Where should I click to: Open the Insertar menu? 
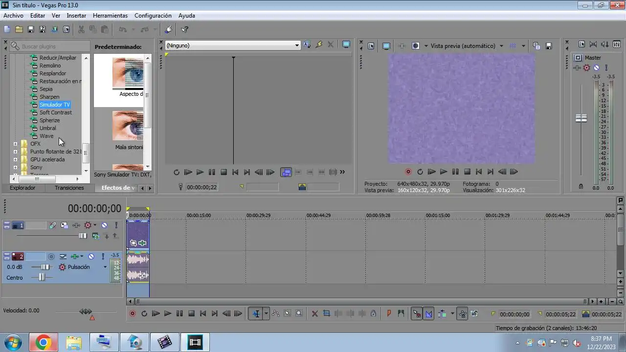(x=76, y=16)
